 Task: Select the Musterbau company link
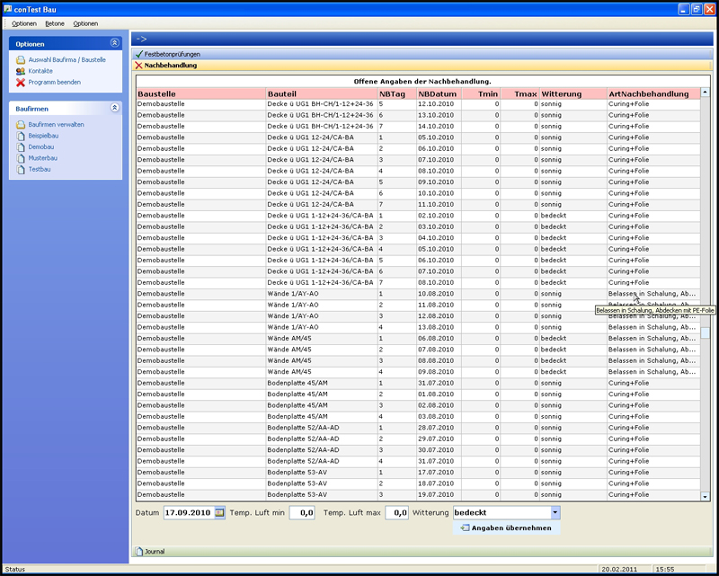point(42,158)
